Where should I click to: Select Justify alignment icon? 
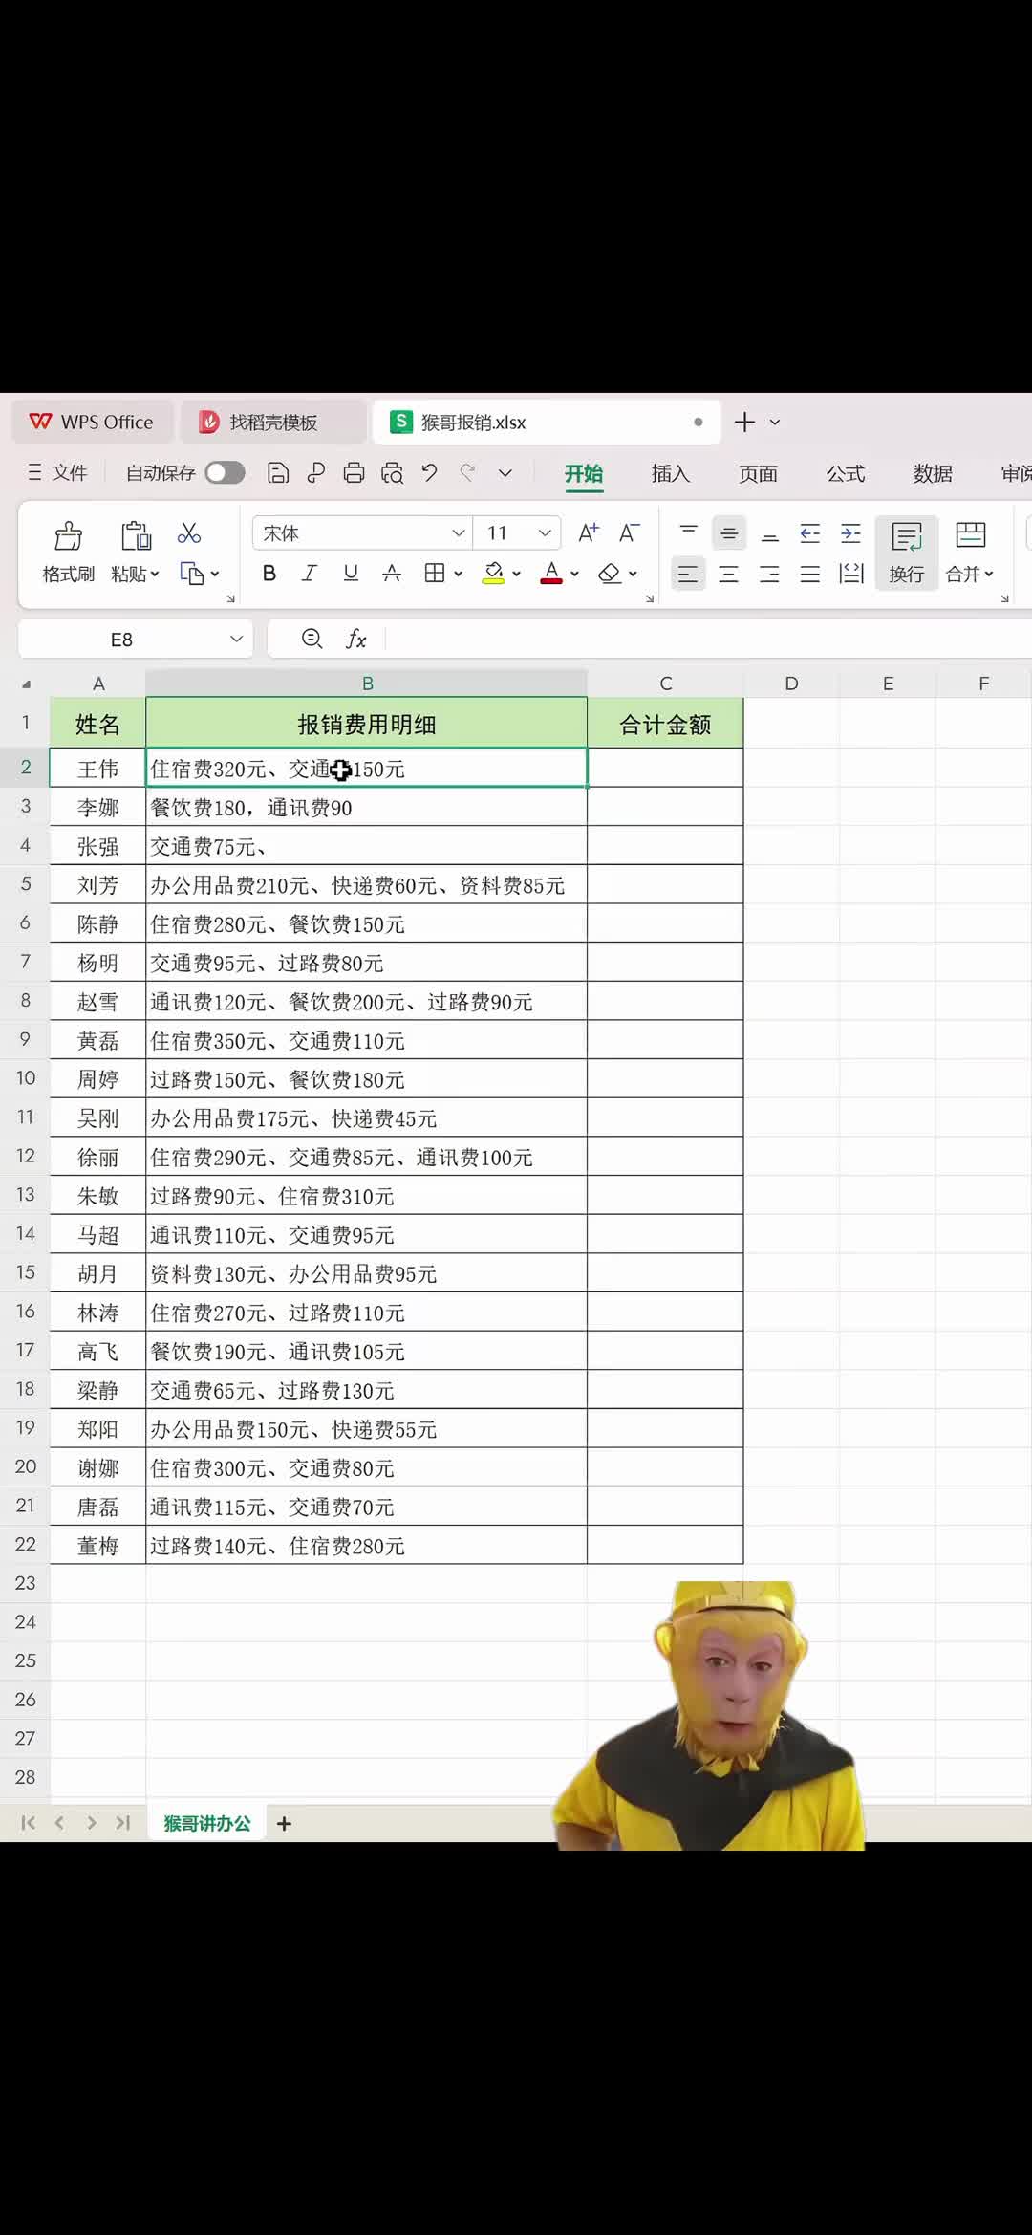[x=810, y=574]
